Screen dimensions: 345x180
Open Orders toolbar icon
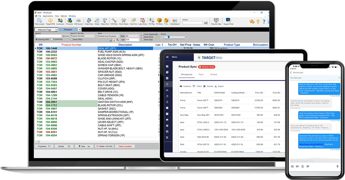click(x=97, y=22)
